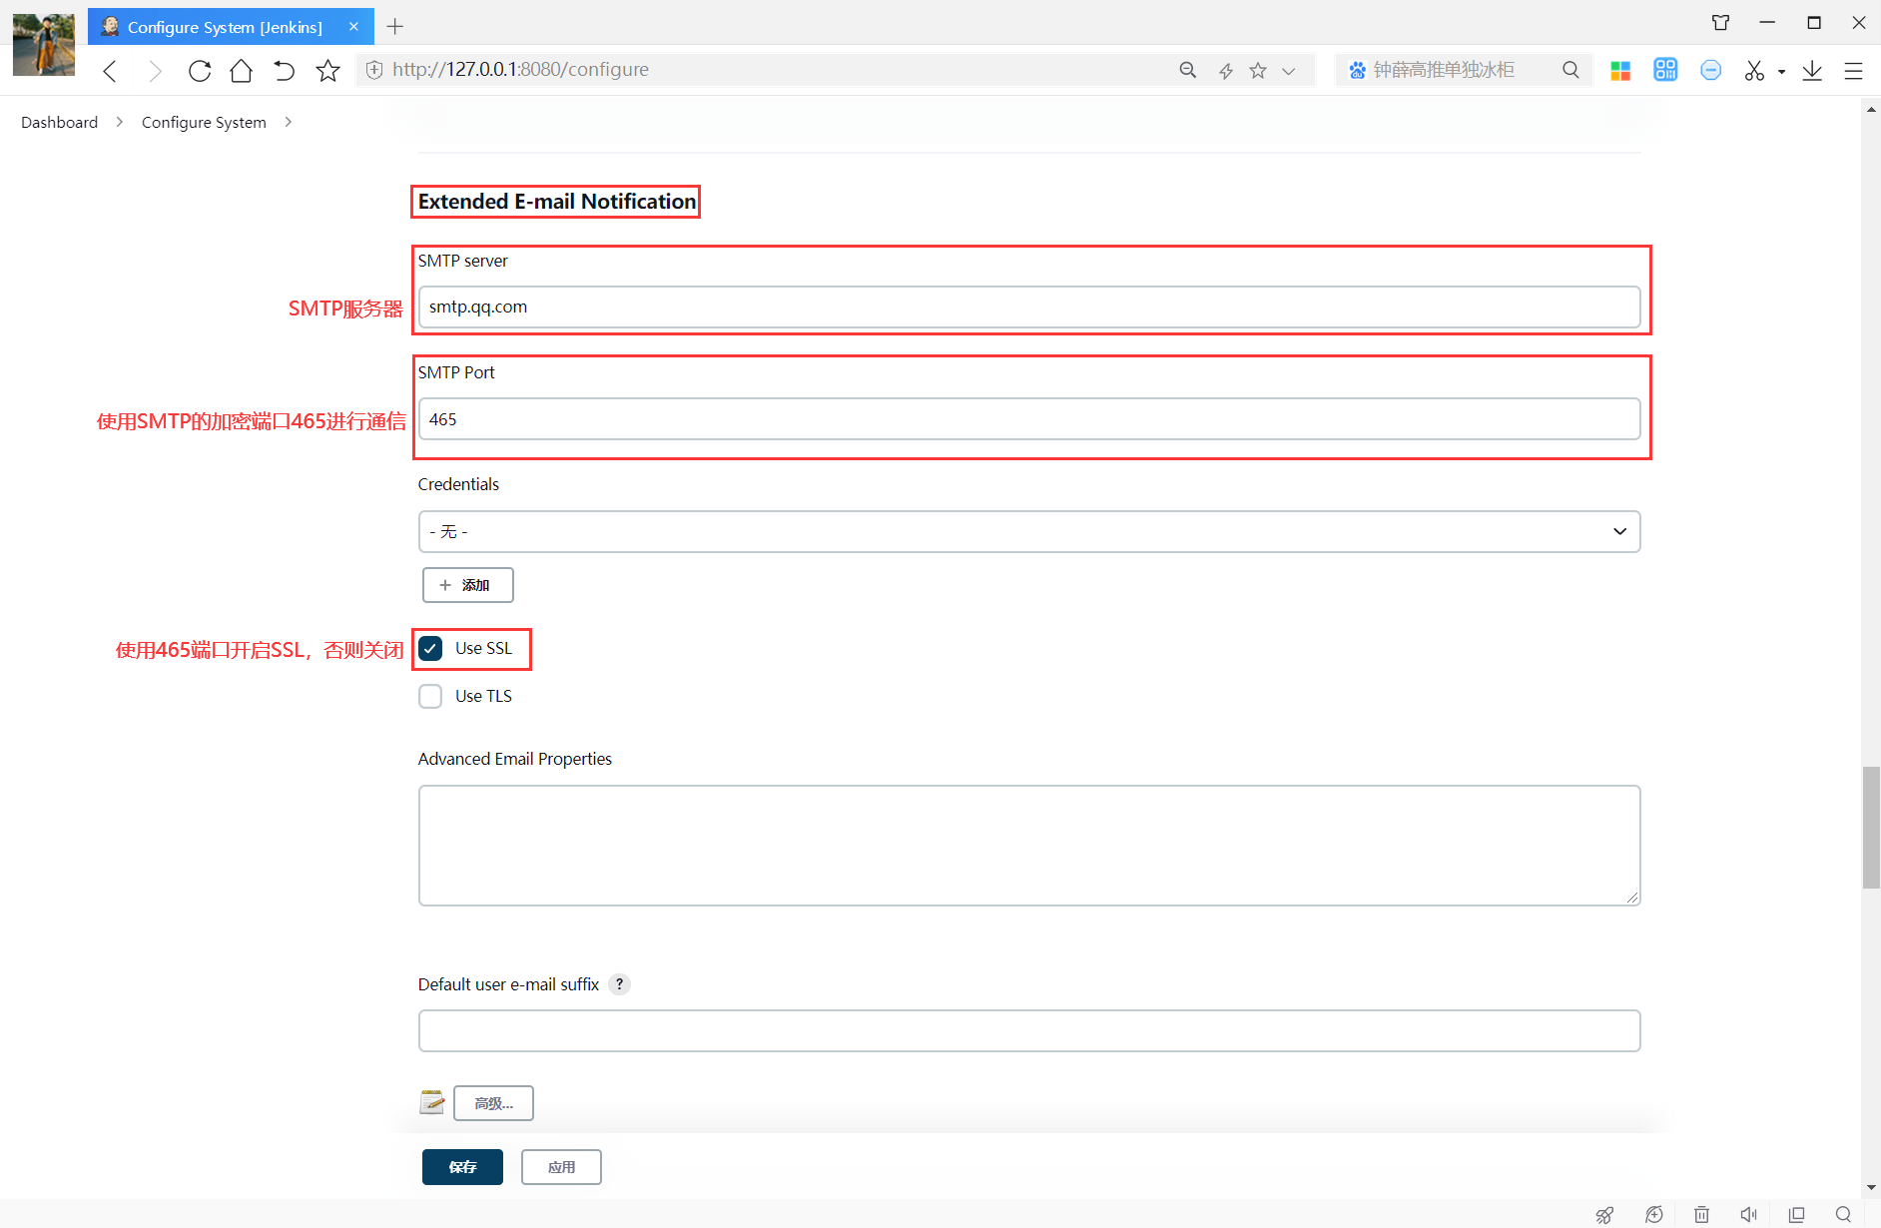1881x1228 pixels.
Task: Click the notepad edit icon beside 高级
Action: pyautogui.click(x=432, y=1102)
